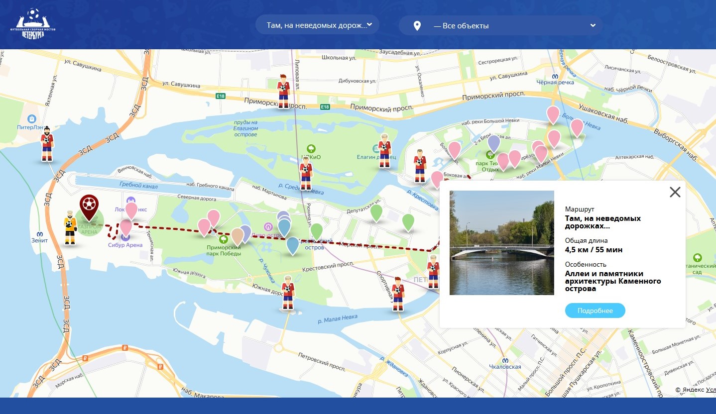Click "Аллеи и памятники архитектуры Каменного острова" text
This screenshot has height=414, width=716.
point(613,281)
